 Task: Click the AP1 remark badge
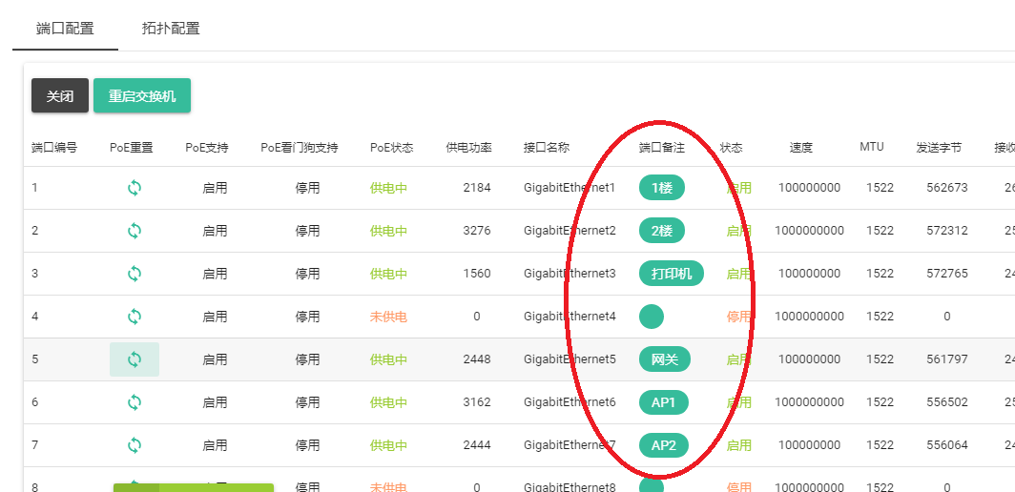[x=663, y=402]
